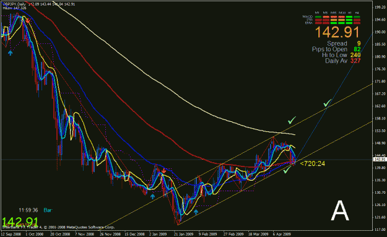Click the Hi to Low label
Screen dimensions: 387x237
[x=334, y=55]
